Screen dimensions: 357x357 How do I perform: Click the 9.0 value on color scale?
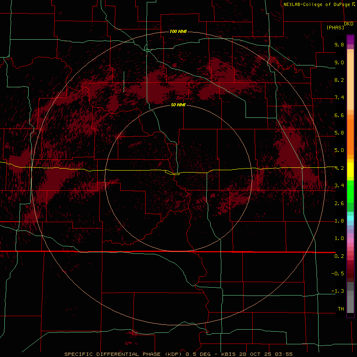pos(339,62)
